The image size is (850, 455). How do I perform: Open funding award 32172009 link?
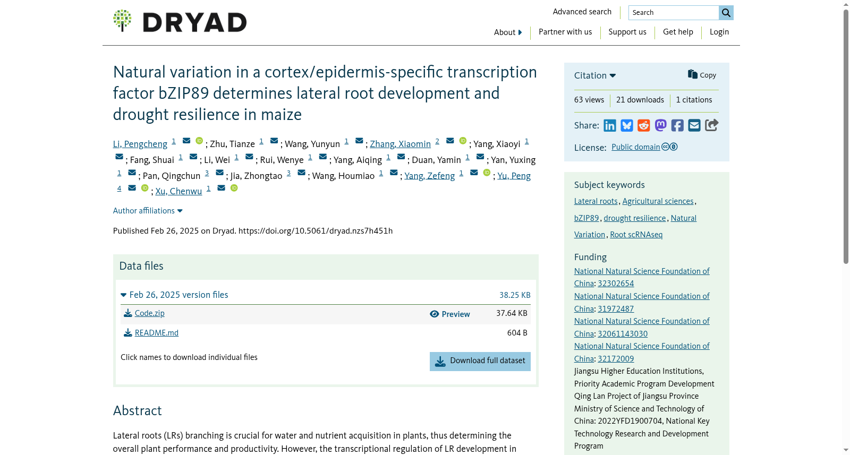tap(616, 359)
